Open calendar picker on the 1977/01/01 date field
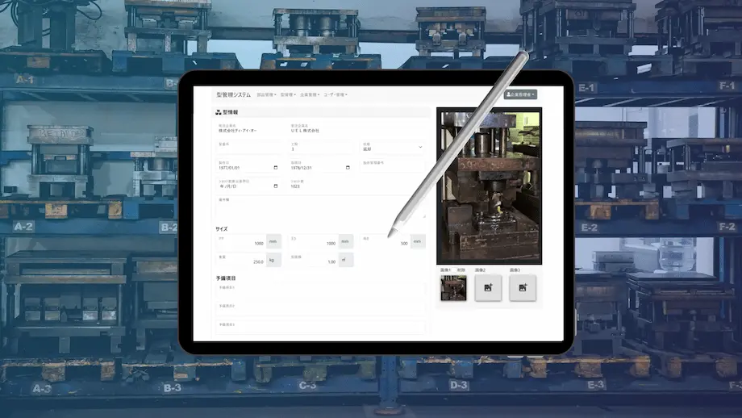Viewport: 742px width, 418px height. [x=276, y=168]
